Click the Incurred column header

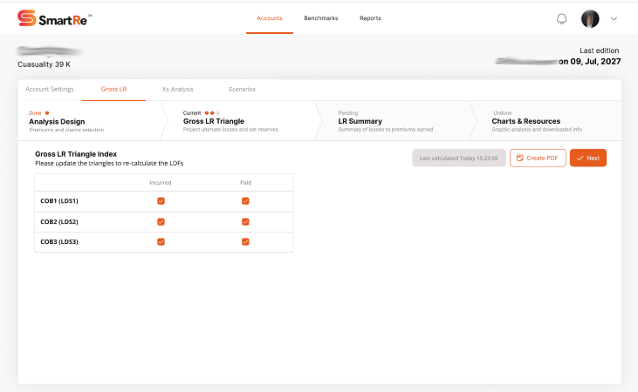[x=161, y=183]
